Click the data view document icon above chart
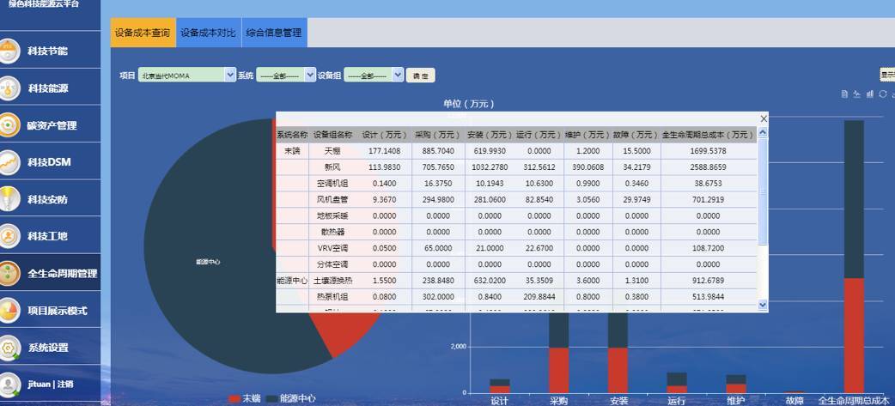This screenshot has height=406, width=895. click(845, 94)
